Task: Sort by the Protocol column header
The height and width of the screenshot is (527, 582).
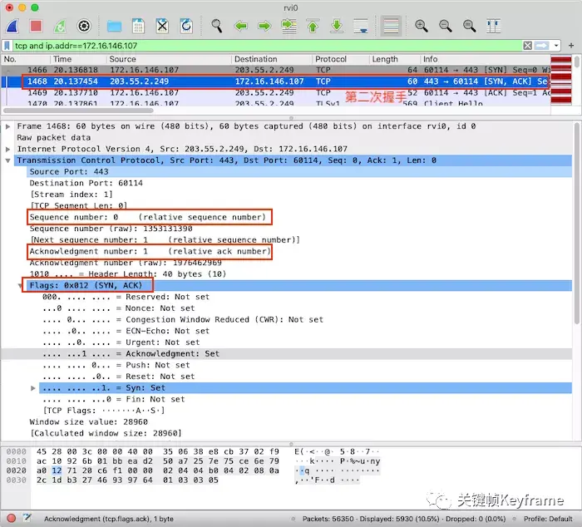Action: point(341,59)
